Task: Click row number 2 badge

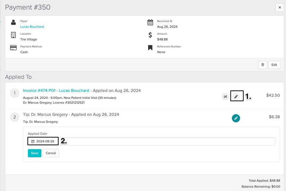Action: 14,117
